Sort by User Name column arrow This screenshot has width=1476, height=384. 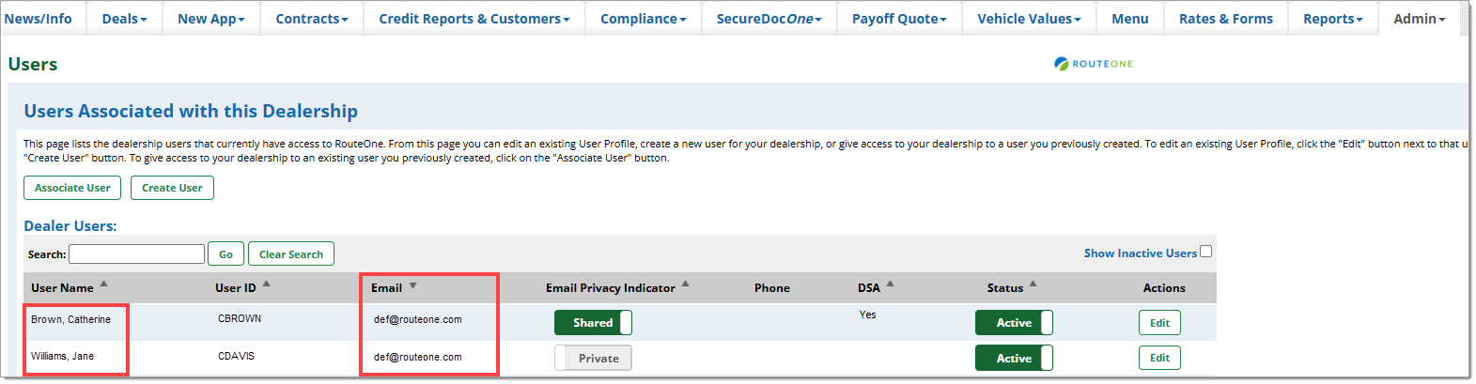[104, 284]
